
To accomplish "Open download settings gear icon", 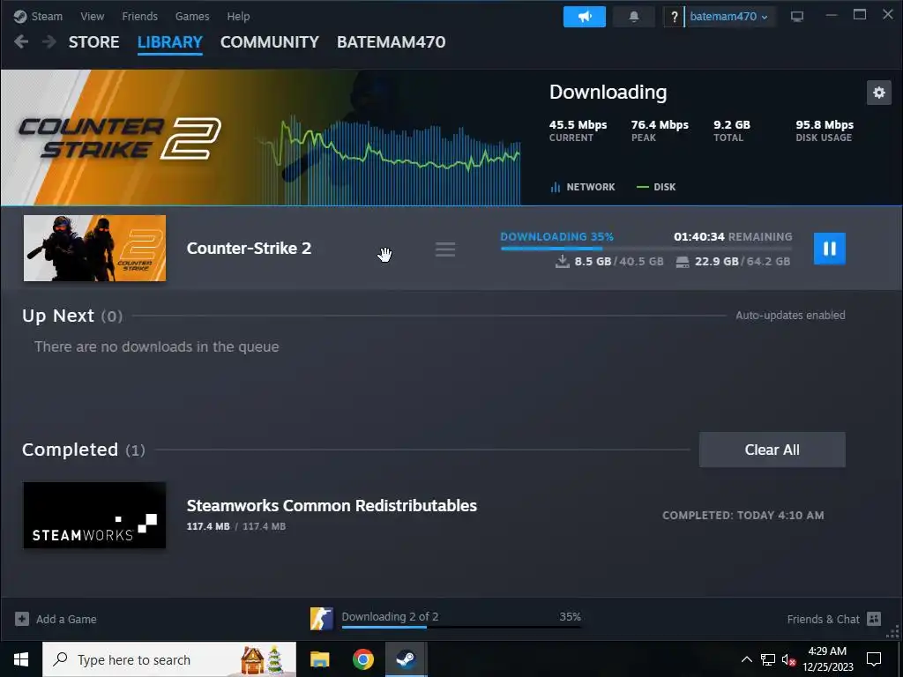I will point(879,93).
